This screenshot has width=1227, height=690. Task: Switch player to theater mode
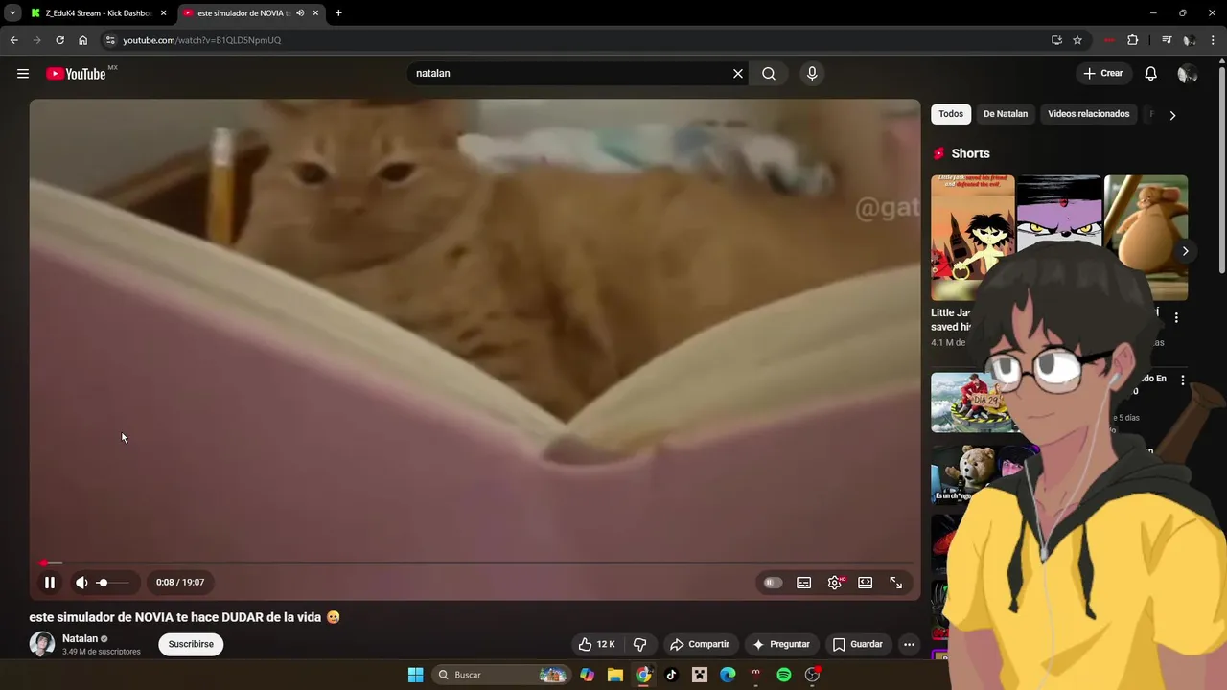tap(866, 583)
